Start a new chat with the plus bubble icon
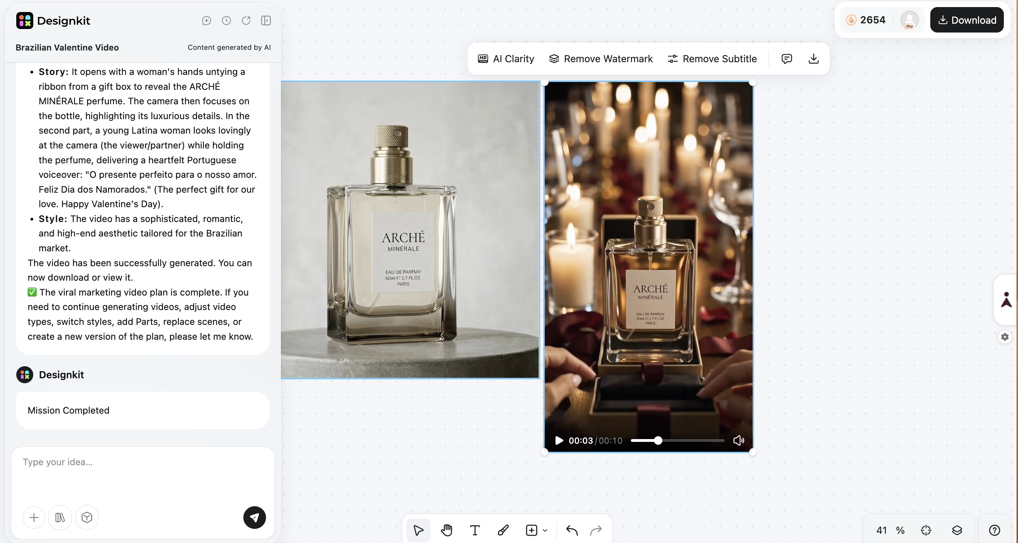The height and width of the screenshot is (543, 1018). click(206, 21)
